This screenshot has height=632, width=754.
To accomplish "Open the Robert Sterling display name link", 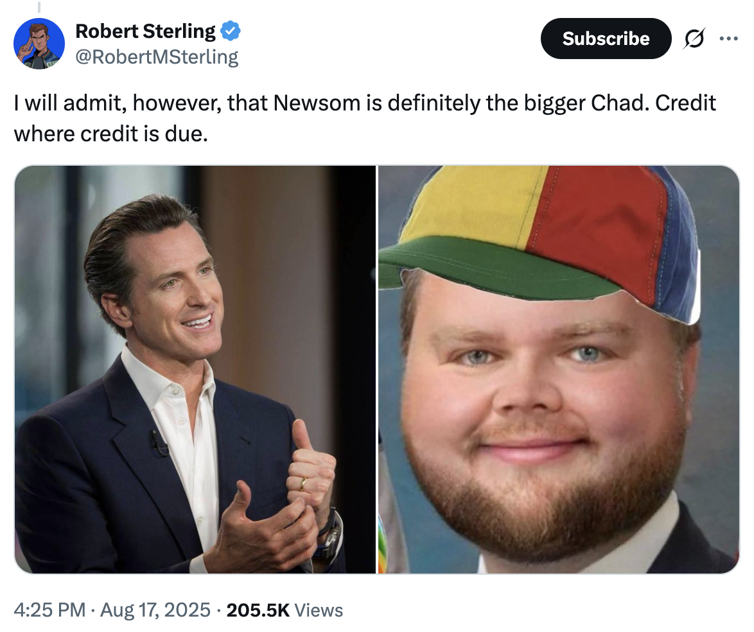I will pyautogui.click(x=146, y=31).
